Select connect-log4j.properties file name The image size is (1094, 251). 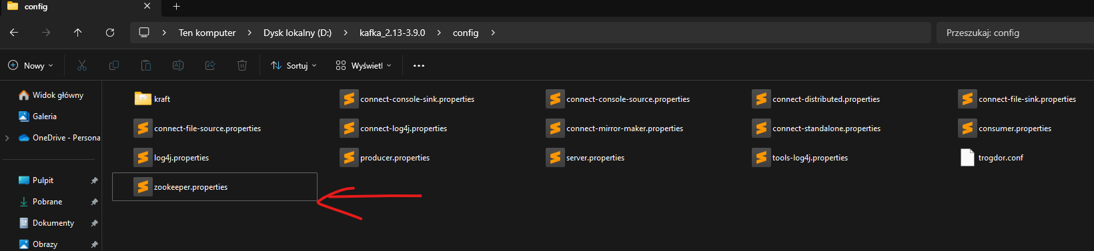point(404,128)
